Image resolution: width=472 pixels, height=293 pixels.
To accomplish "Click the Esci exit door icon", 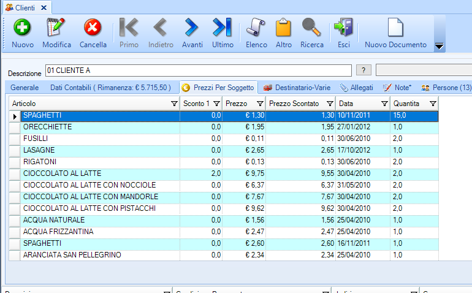I will pyautogui.click(x=343, y=28).
